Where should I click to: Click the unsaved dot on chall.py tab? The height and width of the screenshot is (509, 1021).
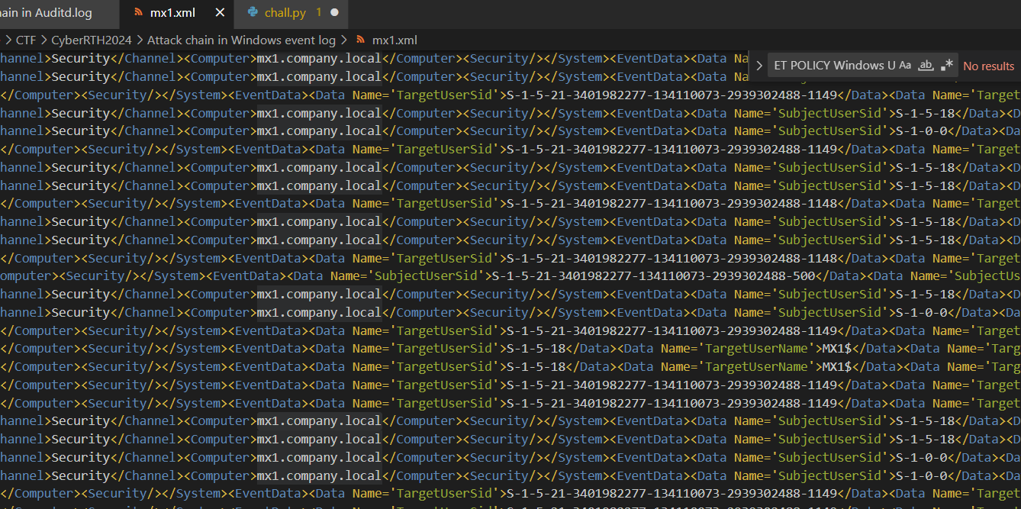(334, 12)
